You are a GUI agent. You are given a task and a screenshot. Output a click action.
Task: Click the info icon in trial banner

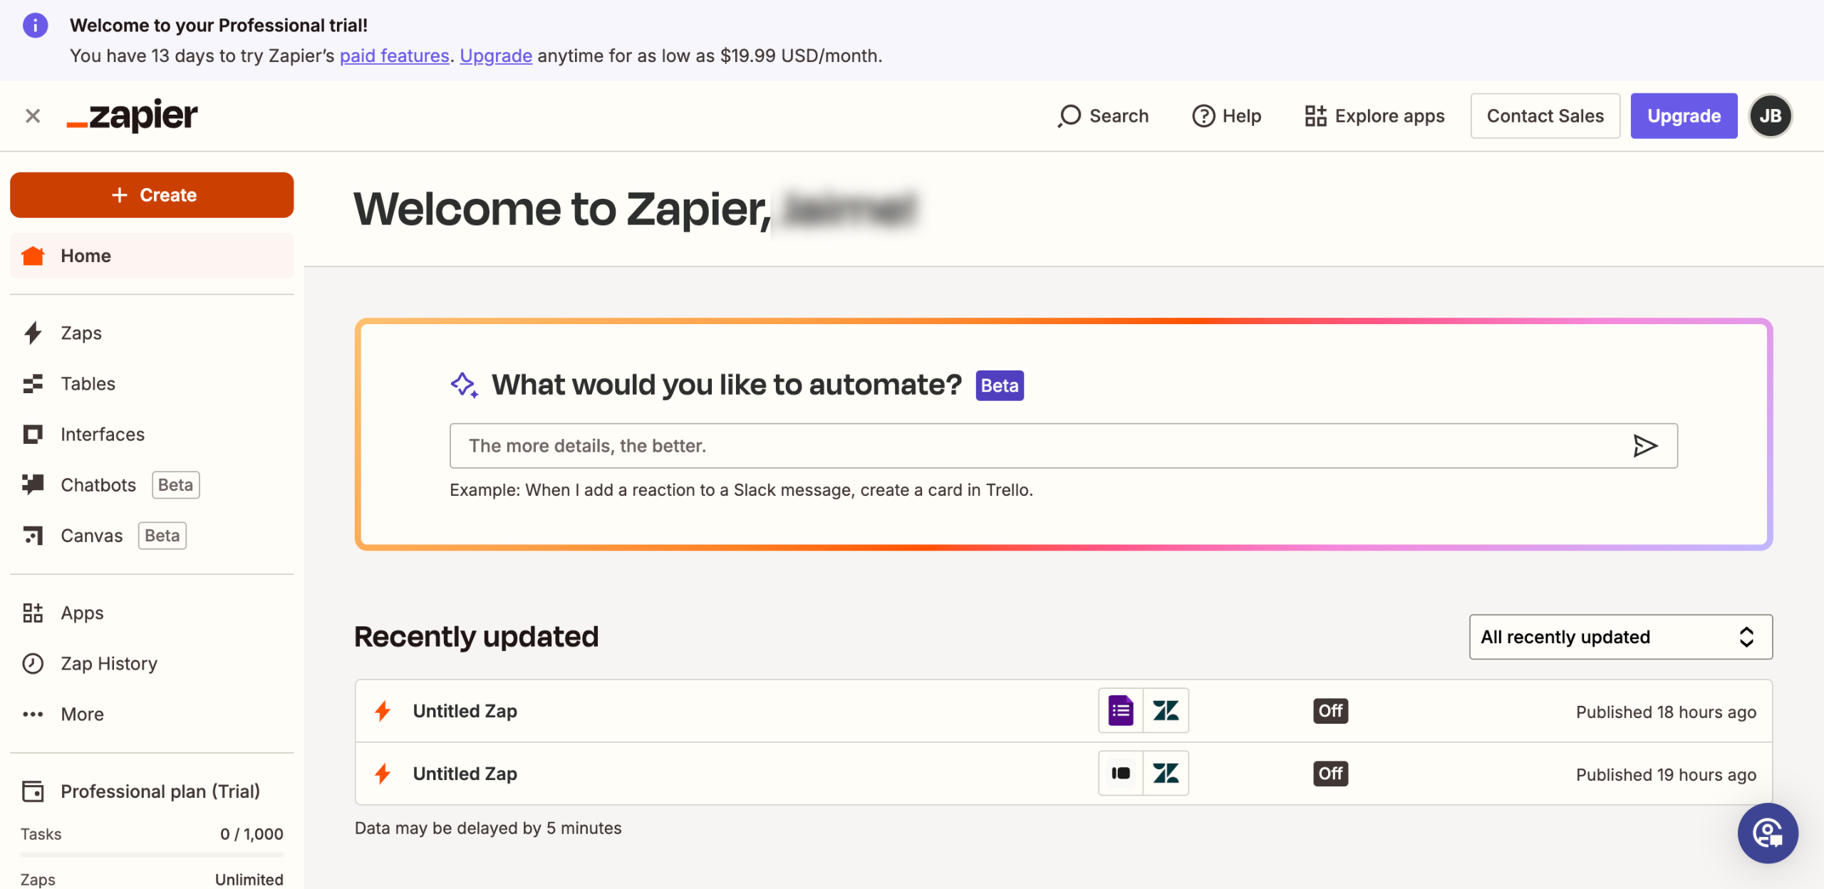(x=35, y=26)
